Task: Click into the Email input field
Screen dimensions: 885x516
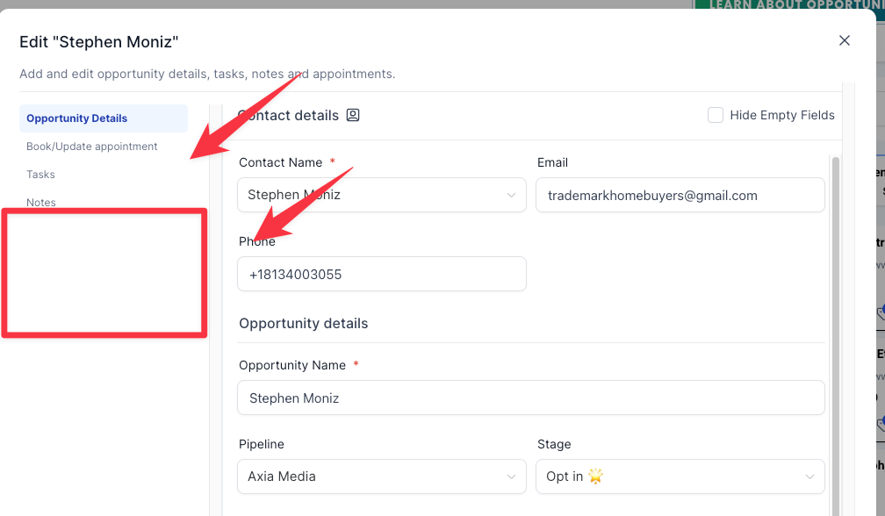Action: [x=680, y=196]
